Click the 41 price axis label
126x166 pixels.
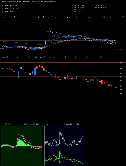tap(121, 74)
